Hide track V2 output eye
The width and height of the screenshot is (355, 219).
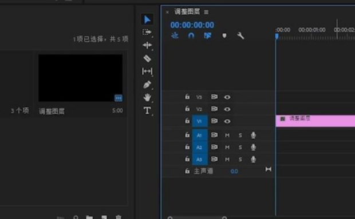point(227,109)
